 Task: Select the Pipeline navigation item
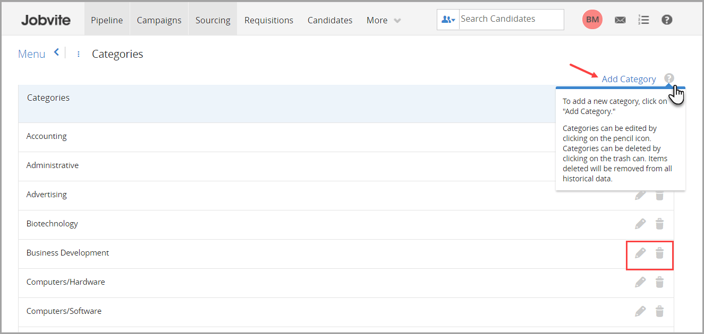pos(107,20)
